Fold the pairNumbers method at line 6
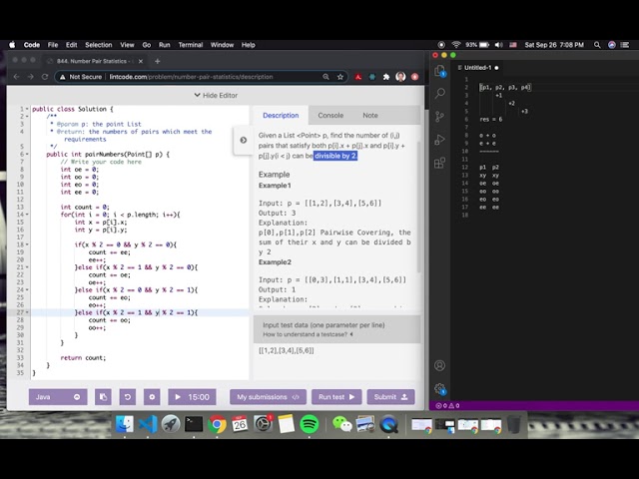 (27, 155)
